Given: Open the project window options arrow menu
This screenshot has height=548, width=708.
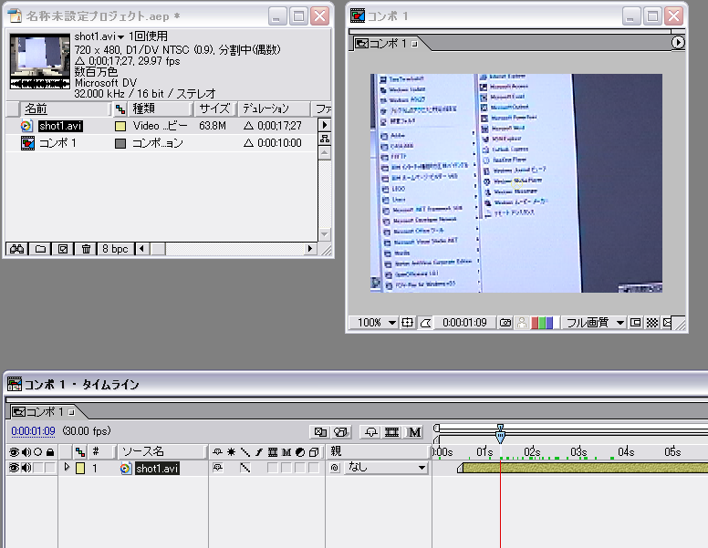Looking at the screenshot, I should pos(325,124).
